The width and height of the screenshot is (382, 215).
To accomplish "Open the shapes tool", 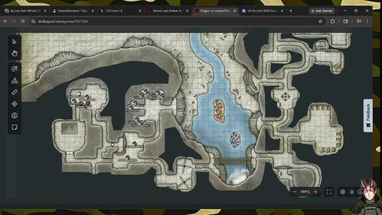I will (x=14, y=81).
